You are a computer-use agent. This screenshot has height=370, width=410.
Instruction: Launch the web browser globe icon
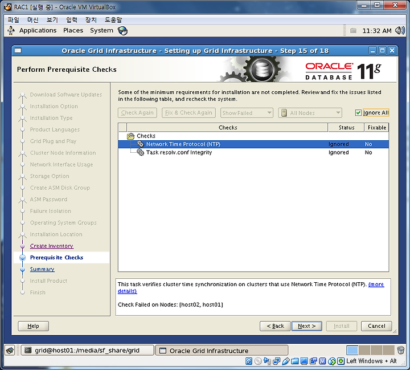[x=122, y=31]
